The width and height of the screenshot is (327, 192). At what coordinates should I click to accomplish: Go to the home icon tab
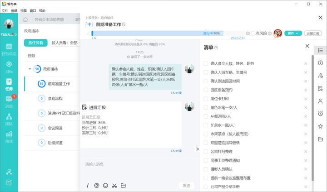pos(25,19)
